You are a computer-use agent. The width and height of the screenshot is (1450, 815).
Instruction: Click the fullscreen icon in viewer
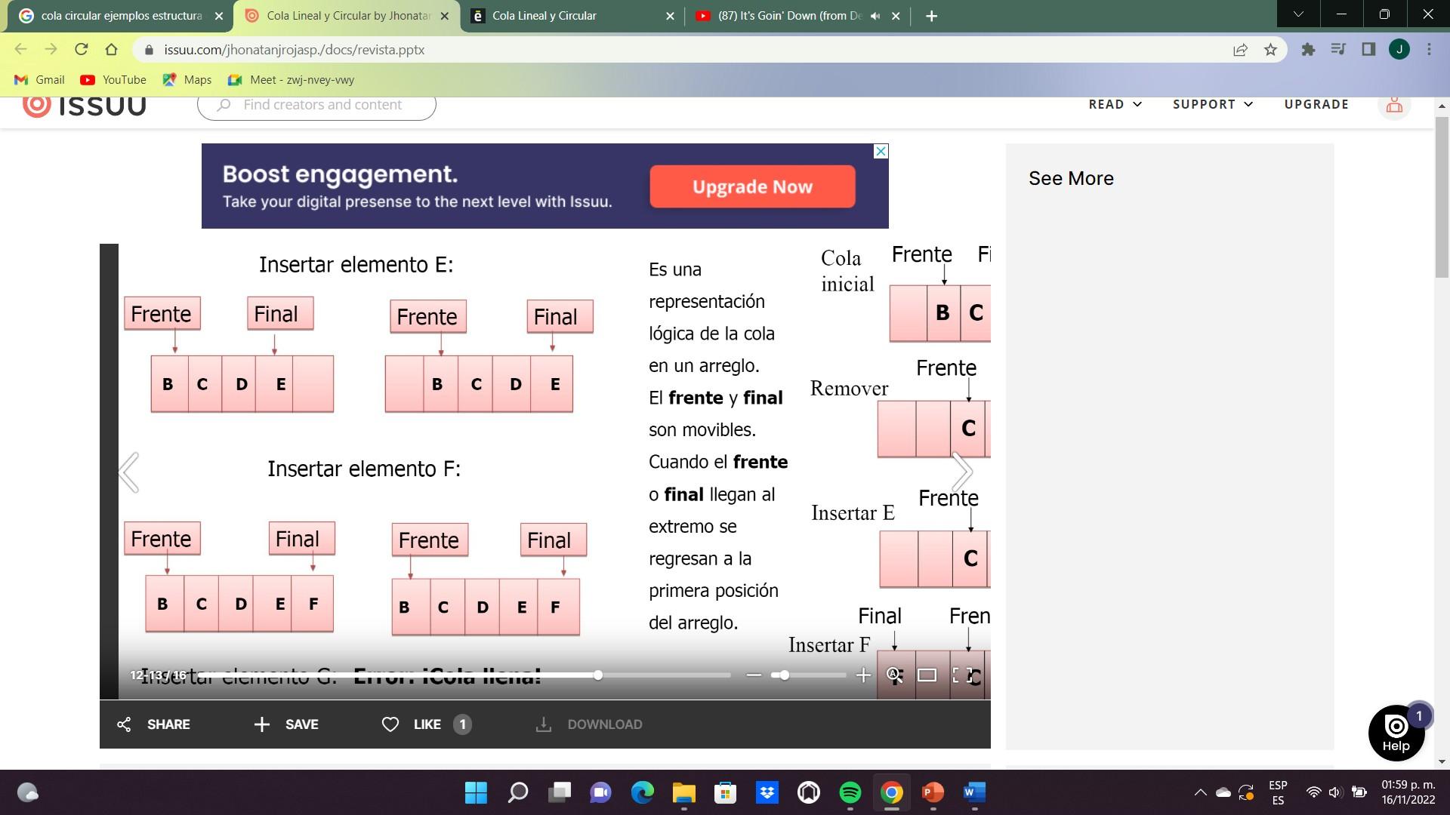coord(961,675)
